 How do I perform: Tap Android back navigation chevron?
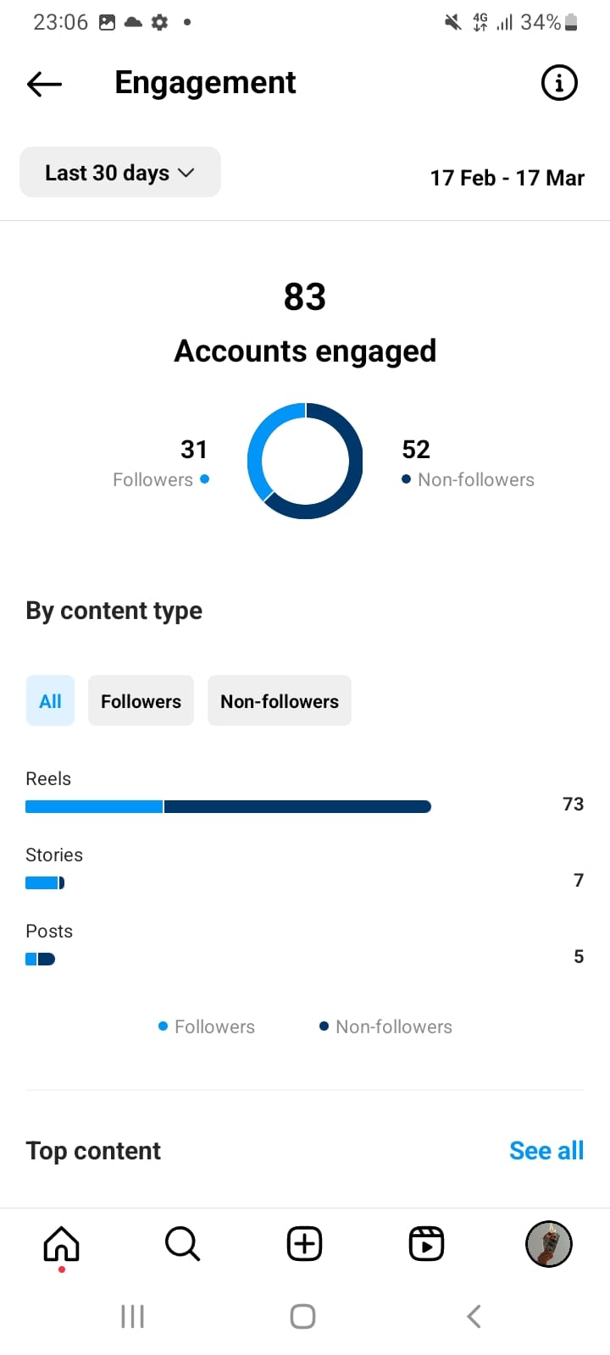pos(474,1316)
